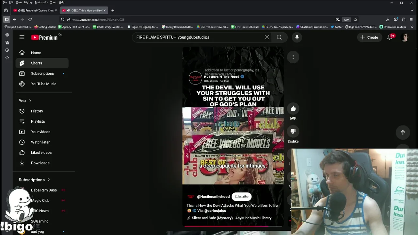Image resolution: width=418 pixels, height=235 pixels.
Task: Open the @Hustlersnthehood channel link
Action: pos(213,196)
